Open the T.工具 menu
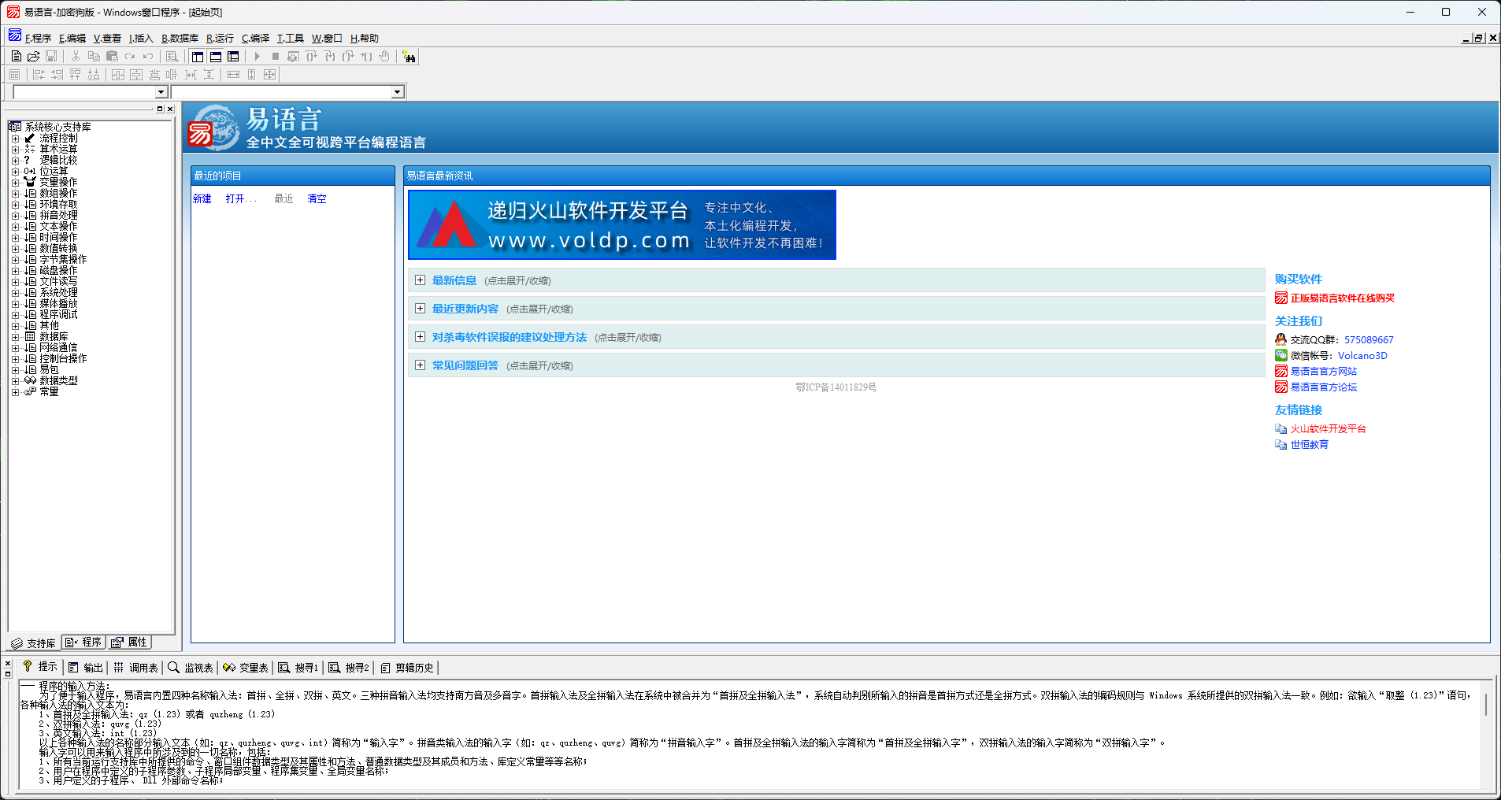Viewport: 1501px width, 800px height. pyautogui.click(x=290, y=39)
